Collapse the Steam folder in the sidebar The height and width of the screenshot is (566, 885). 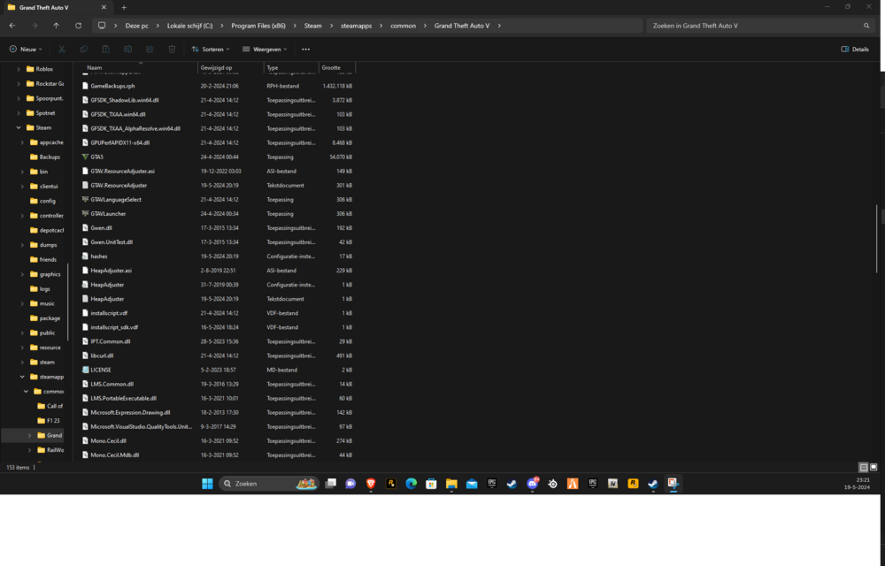coord(19,127)
